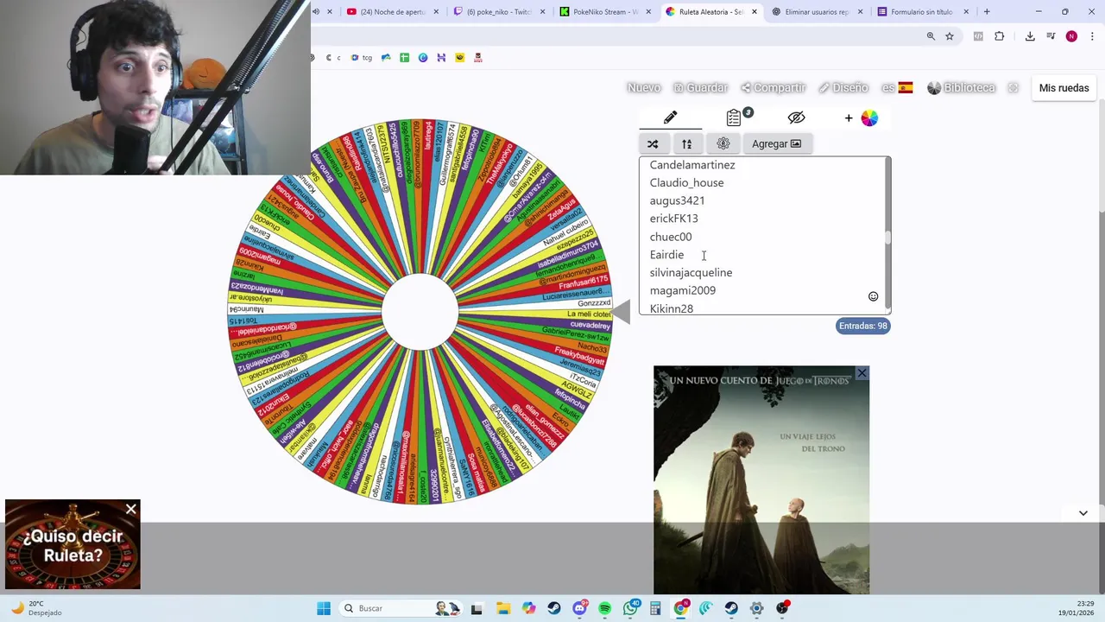Click the wheel center to spin
Image resolution: width=1105 pixels, height=622 pixels.
(x=420, y=312)
